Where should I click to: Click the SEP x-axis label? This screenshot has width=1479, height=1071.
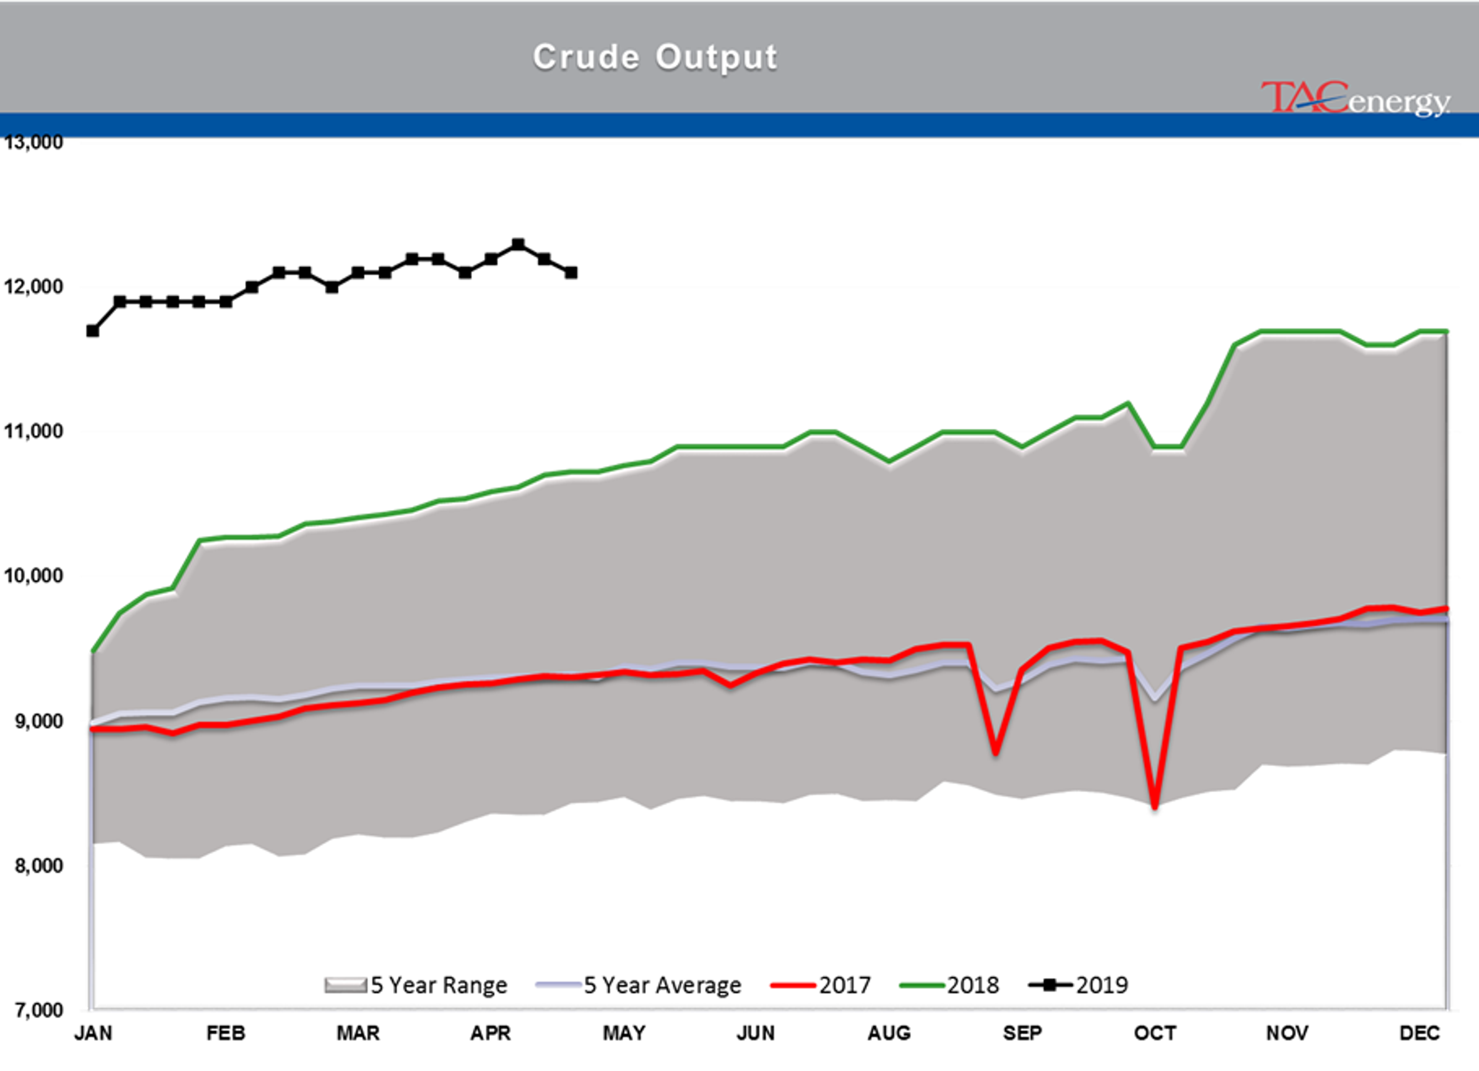(1022, 1033)
